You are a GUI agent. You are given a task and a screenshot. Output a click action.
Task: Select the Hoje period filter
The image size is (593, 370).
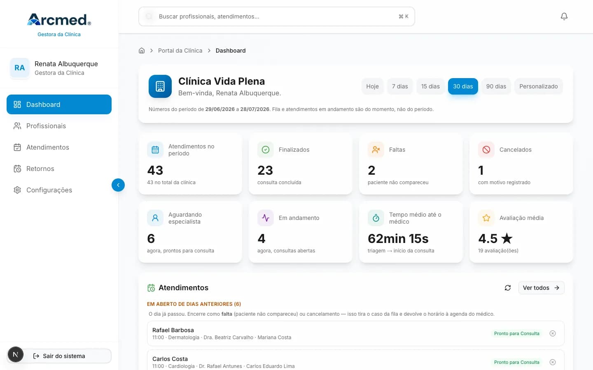click(372, 86)
